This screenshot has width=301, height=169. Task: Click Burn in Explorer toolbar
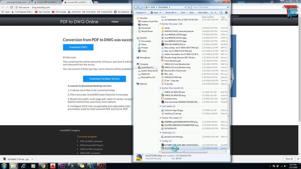pyautogui.click(x=191, y=13)
